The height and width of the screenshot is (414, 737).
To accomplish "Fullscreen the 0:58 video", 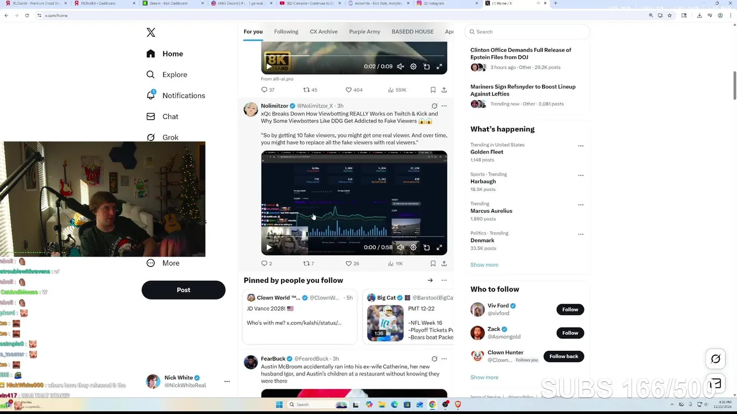I will point(439,247).
